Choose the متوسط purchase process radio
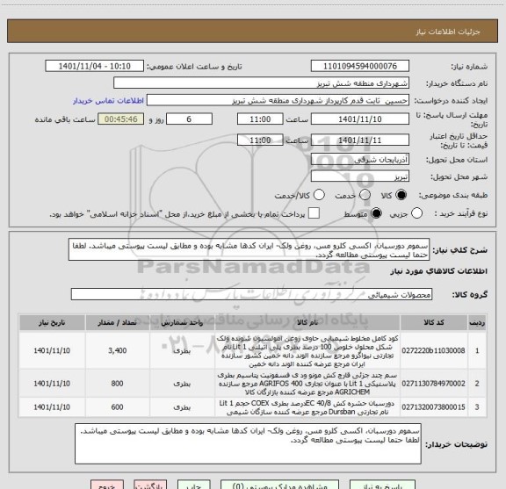 376,213
